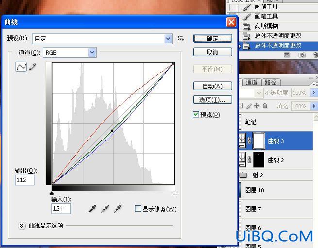Click the black input level slider triangle
This screenshot has width=318, height=248.
coord(52,193)
